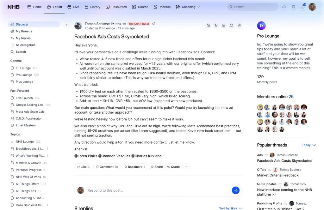Share post via LinkedIn icon

[224, 26]
